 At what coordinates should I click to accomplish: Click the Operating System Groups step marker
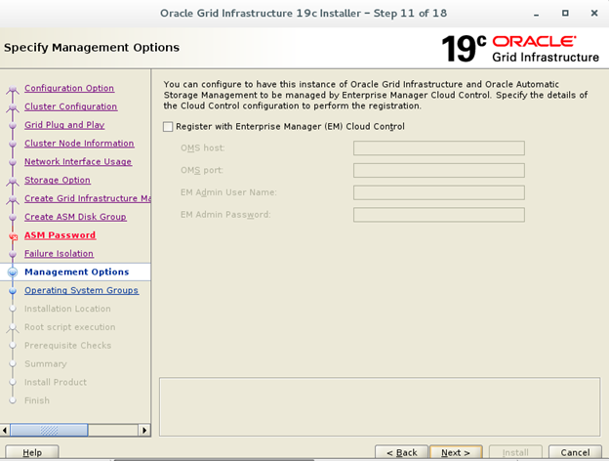13,291
